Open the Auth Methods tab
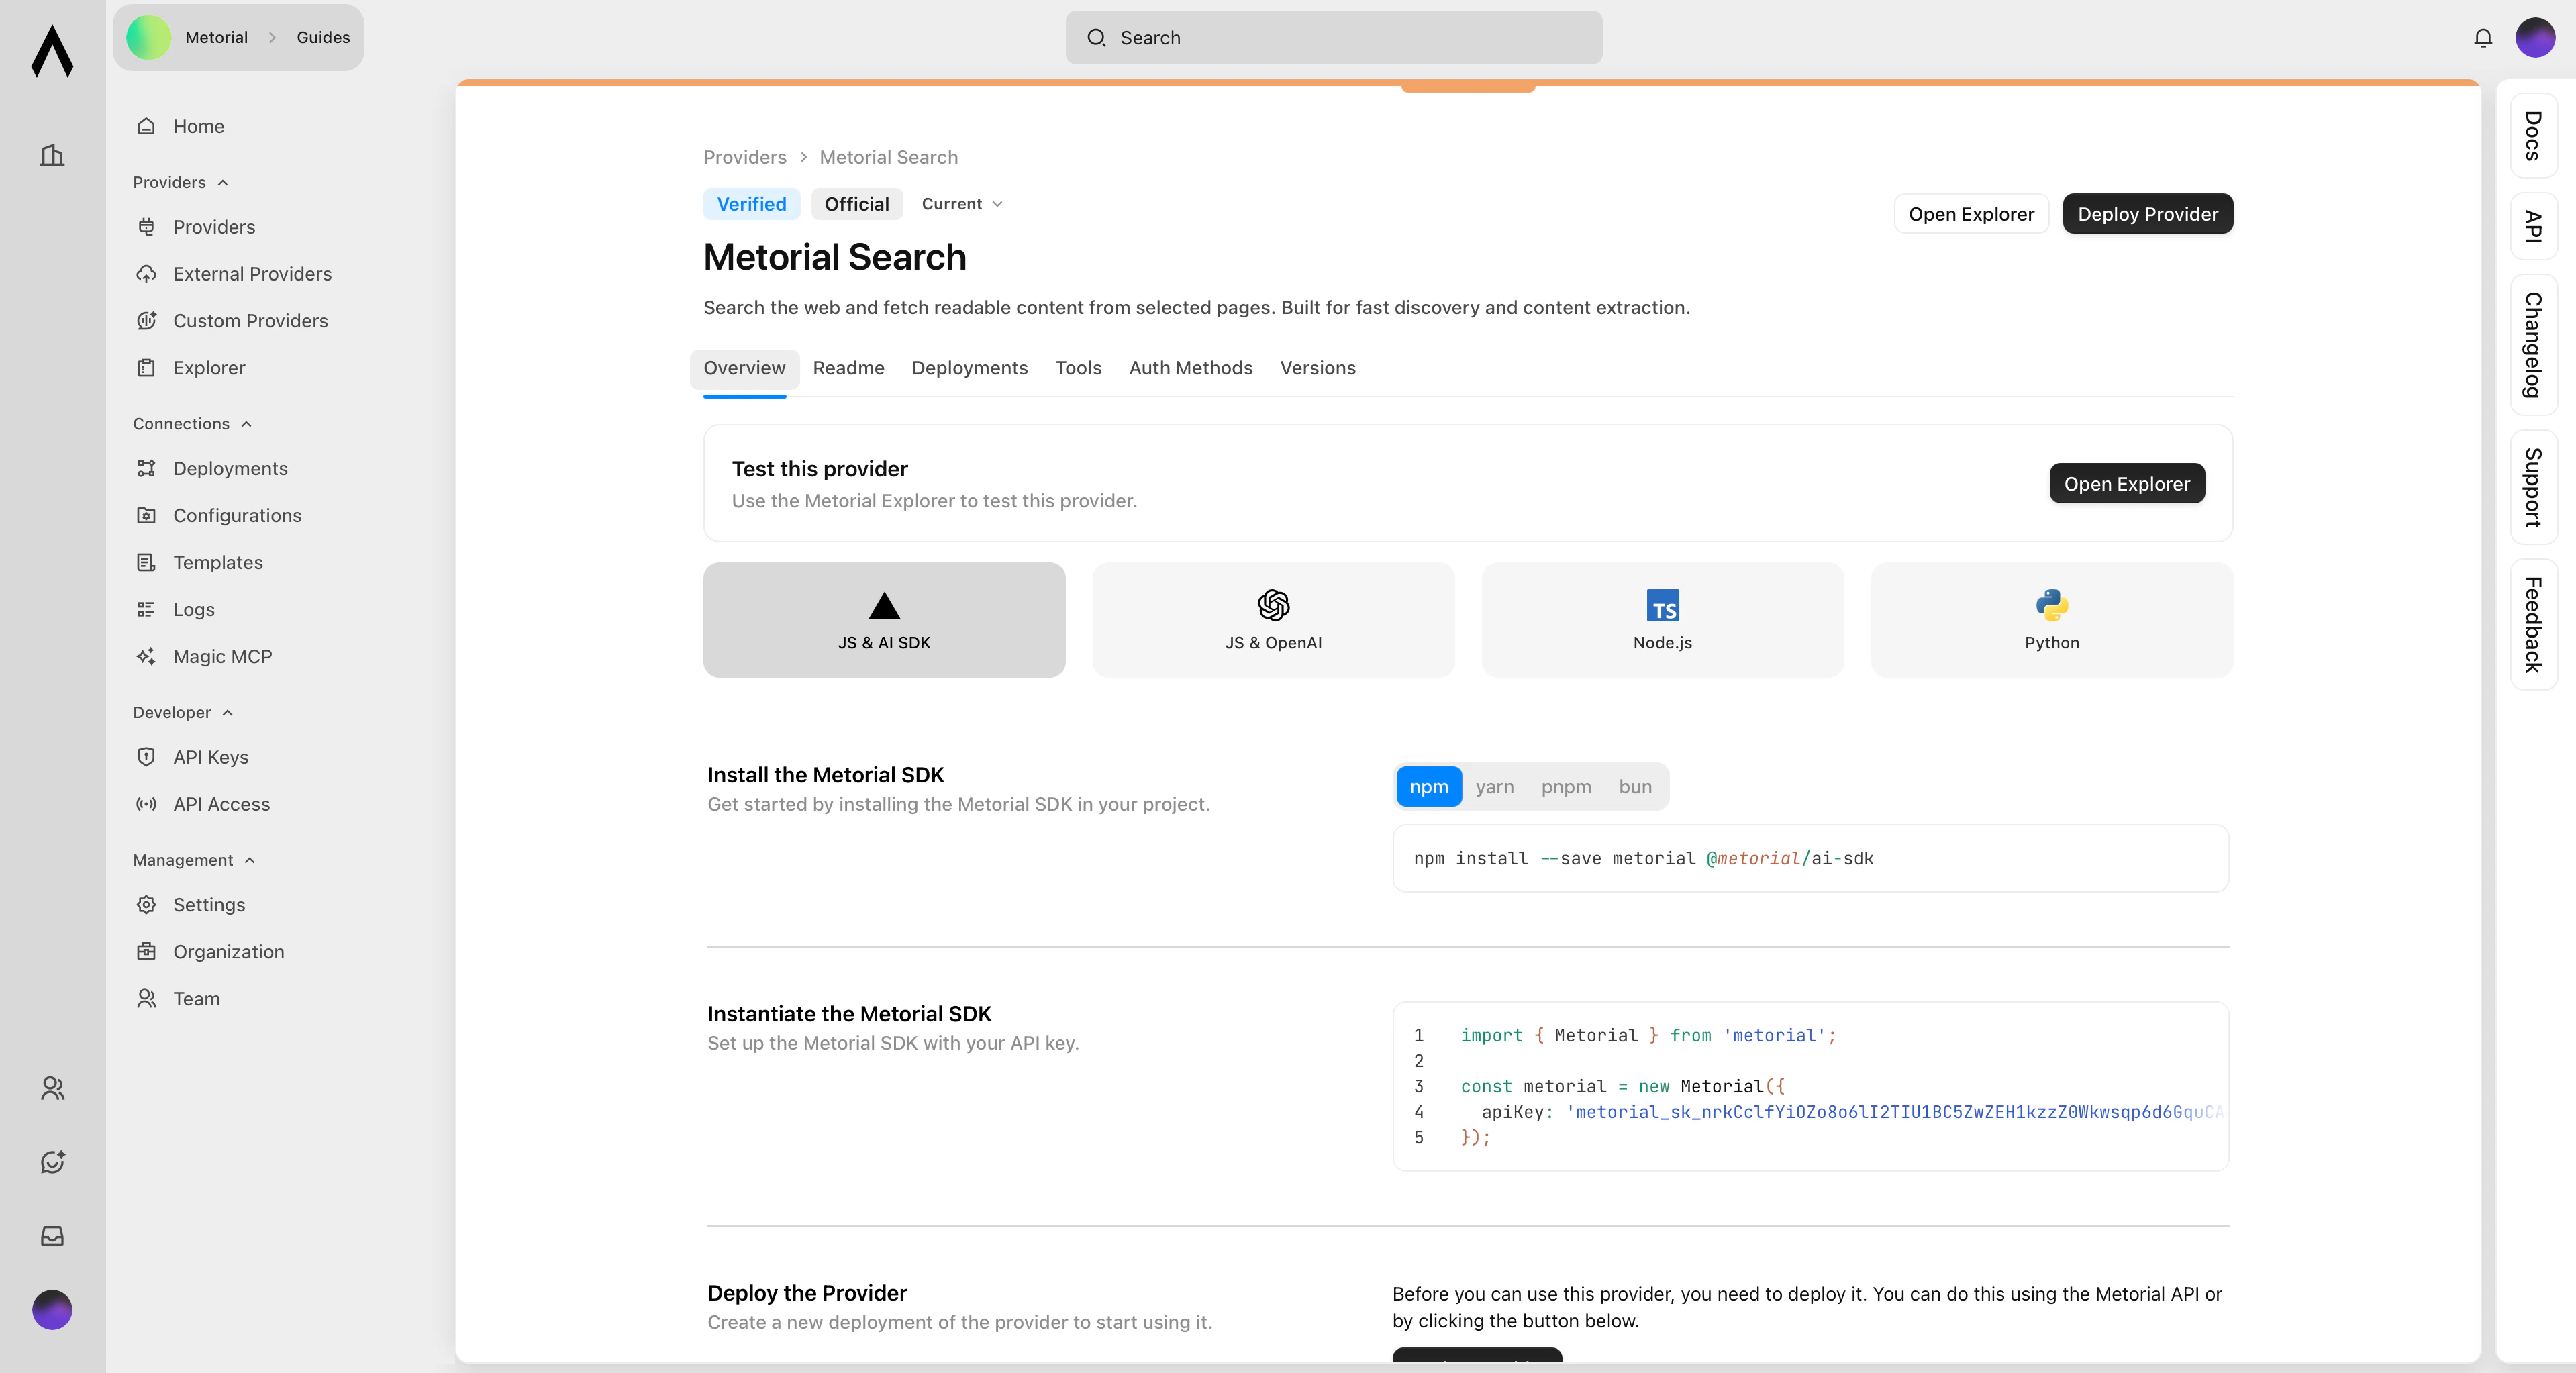This screenshot has width=2576, height=1373. click(1190, 368)
